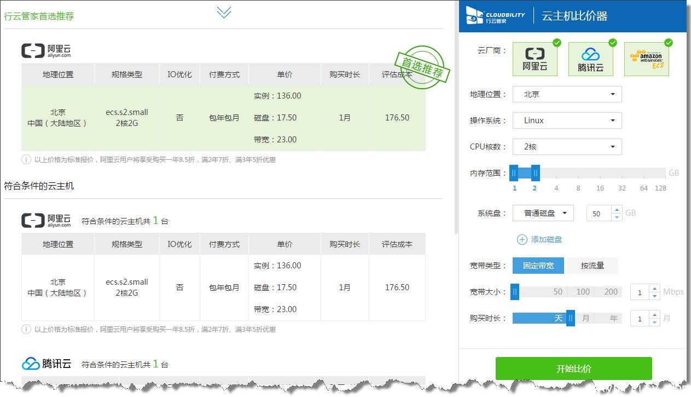The height and width of the screenshot is (397, 691).
Task: Click the 添加磁盘 link
Action: pos(546,239)
